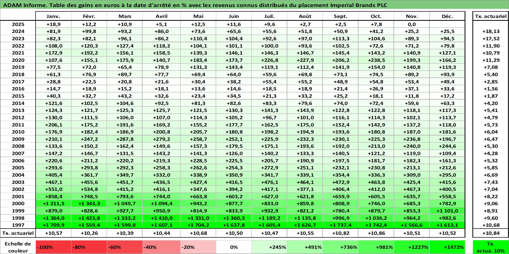Click the 'Juin' column header

234,16
